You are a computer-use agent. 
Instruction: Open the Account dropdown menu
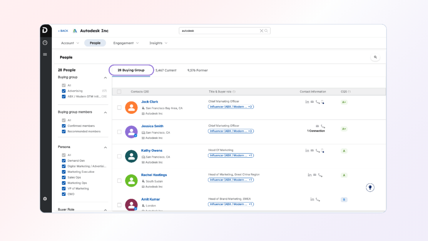(70, 43)
